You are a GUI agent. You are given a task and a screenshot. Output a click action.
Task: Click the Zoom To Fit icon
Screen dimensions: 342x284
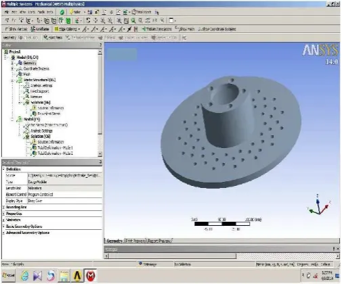119,21
